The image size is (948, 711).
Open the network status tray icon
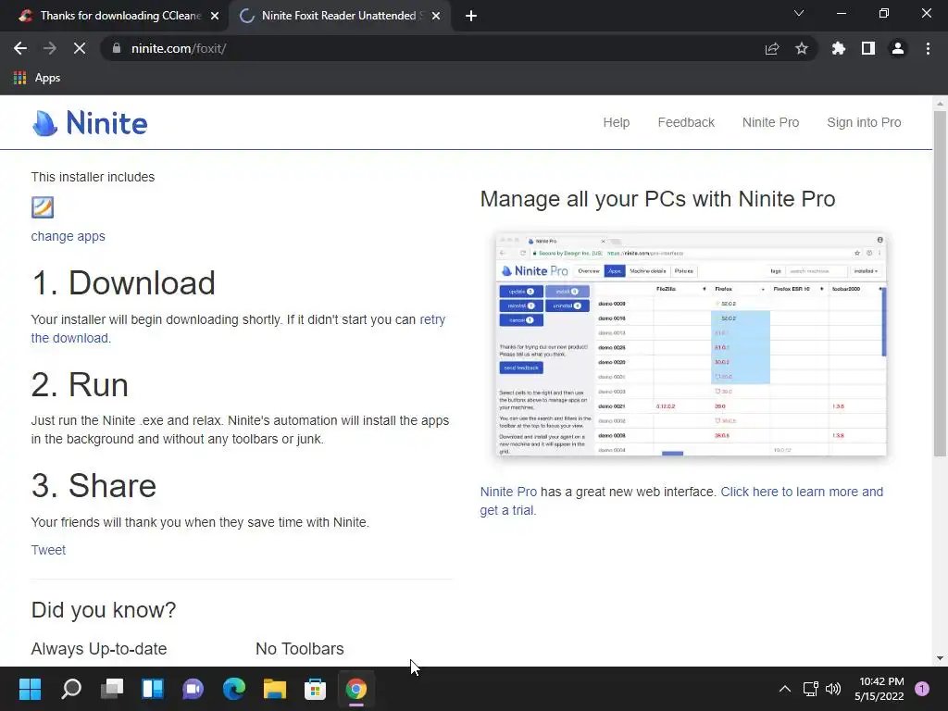tap(810, 689)
